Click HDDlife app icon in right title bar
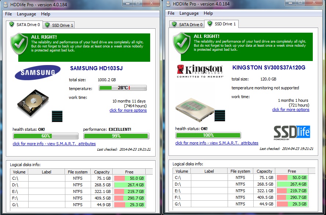Viewport: 326px width, 215px height. (x=169, y=4)
